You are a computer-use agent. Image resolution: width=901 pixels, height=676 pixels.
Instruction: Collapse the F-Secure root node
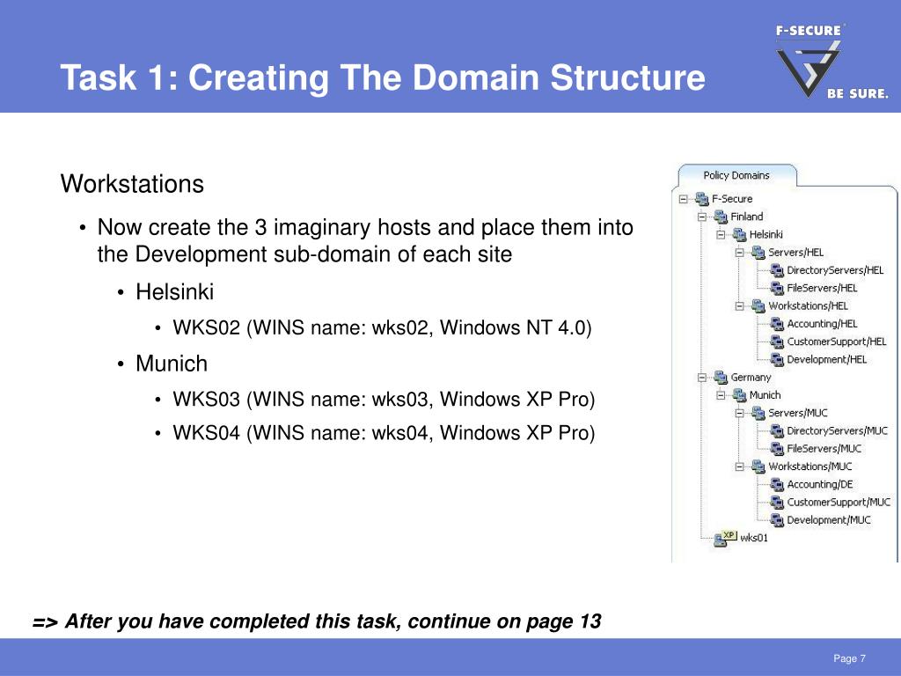tap(683, 200)
